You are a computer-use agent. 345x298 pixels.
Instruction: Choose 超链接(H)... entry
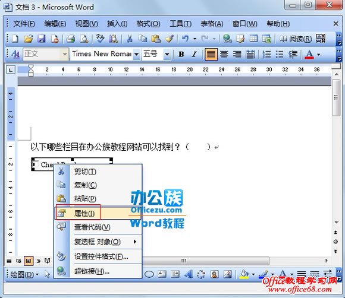(98, 271)
